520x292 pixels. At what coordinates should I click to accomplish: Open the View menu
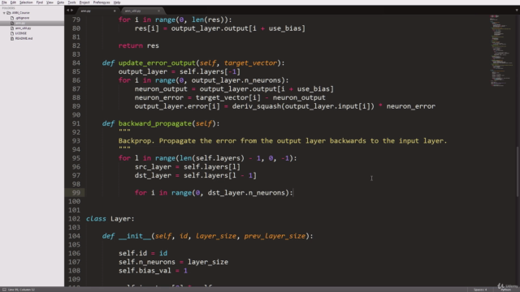click(x=50, y=2)
